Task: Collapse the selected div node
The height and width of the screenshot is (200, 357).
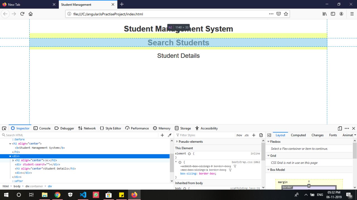Action: click(10, 156)
